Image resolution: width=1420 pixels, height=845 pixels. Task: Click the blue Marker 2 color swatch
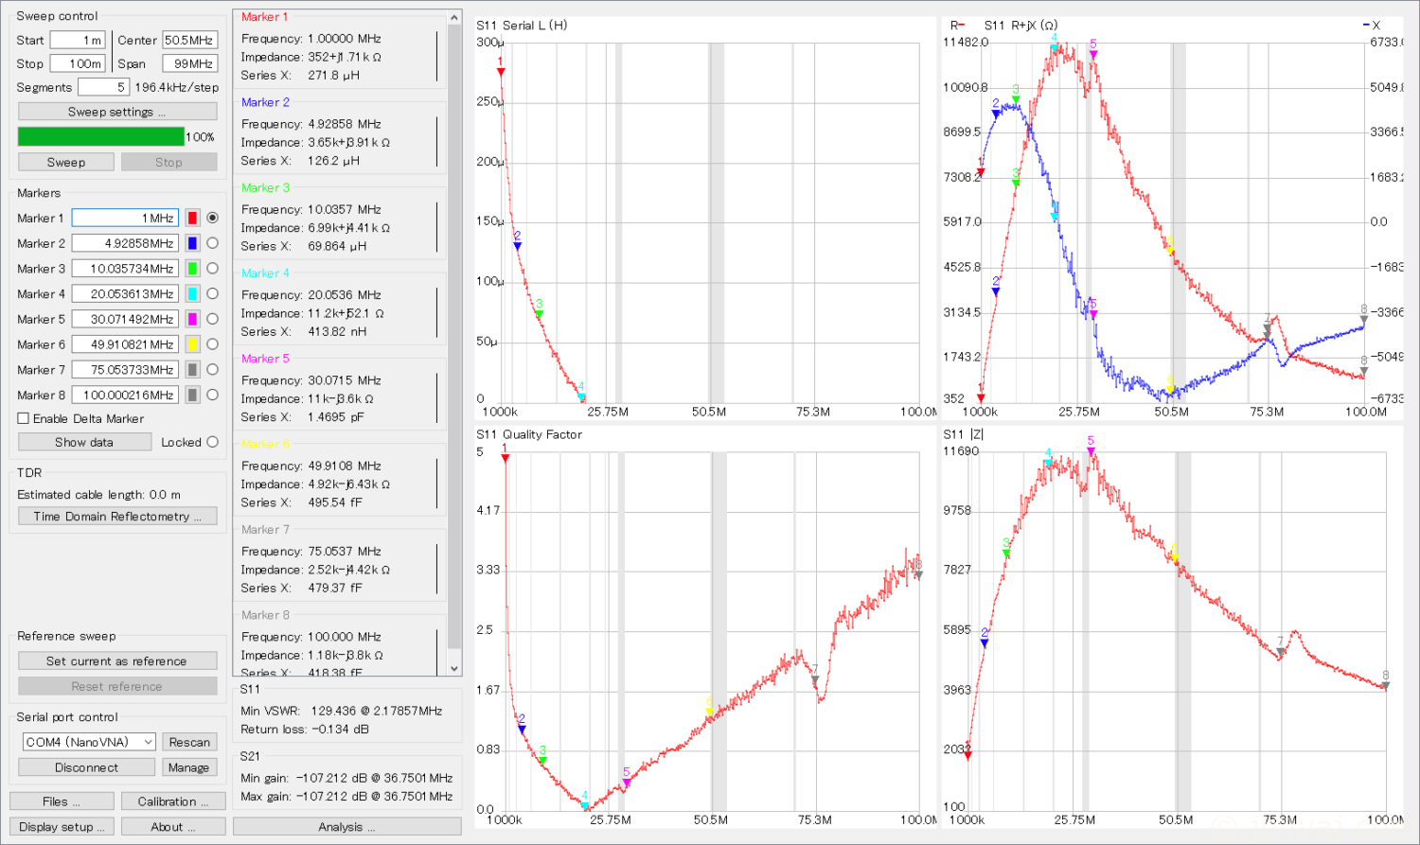[192, 243]
